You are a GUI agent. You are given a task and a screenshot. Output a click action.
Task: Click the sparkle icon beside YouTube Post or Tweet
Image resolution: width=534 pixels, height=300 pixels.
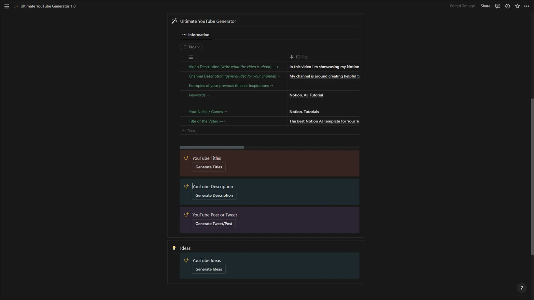point(186,215)
